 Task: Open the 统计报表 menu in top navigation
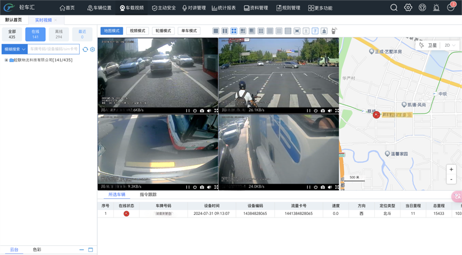[x=224, y=8]
